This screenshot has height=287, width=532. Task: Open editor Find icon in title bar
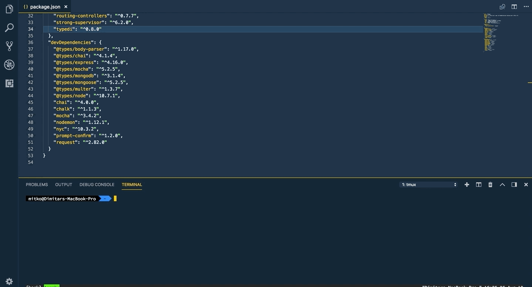point(502,6)
